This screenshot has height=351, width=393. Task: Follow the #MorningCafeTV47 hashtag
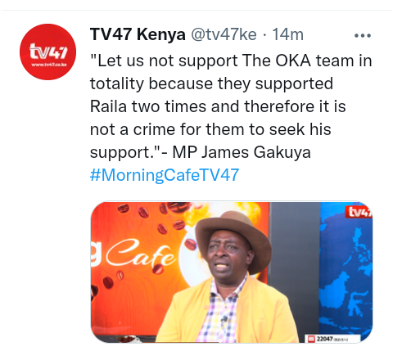pos(165,175)
